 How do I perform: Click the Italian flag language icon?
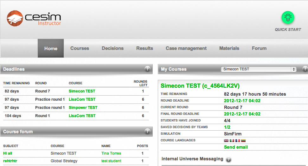232,141
